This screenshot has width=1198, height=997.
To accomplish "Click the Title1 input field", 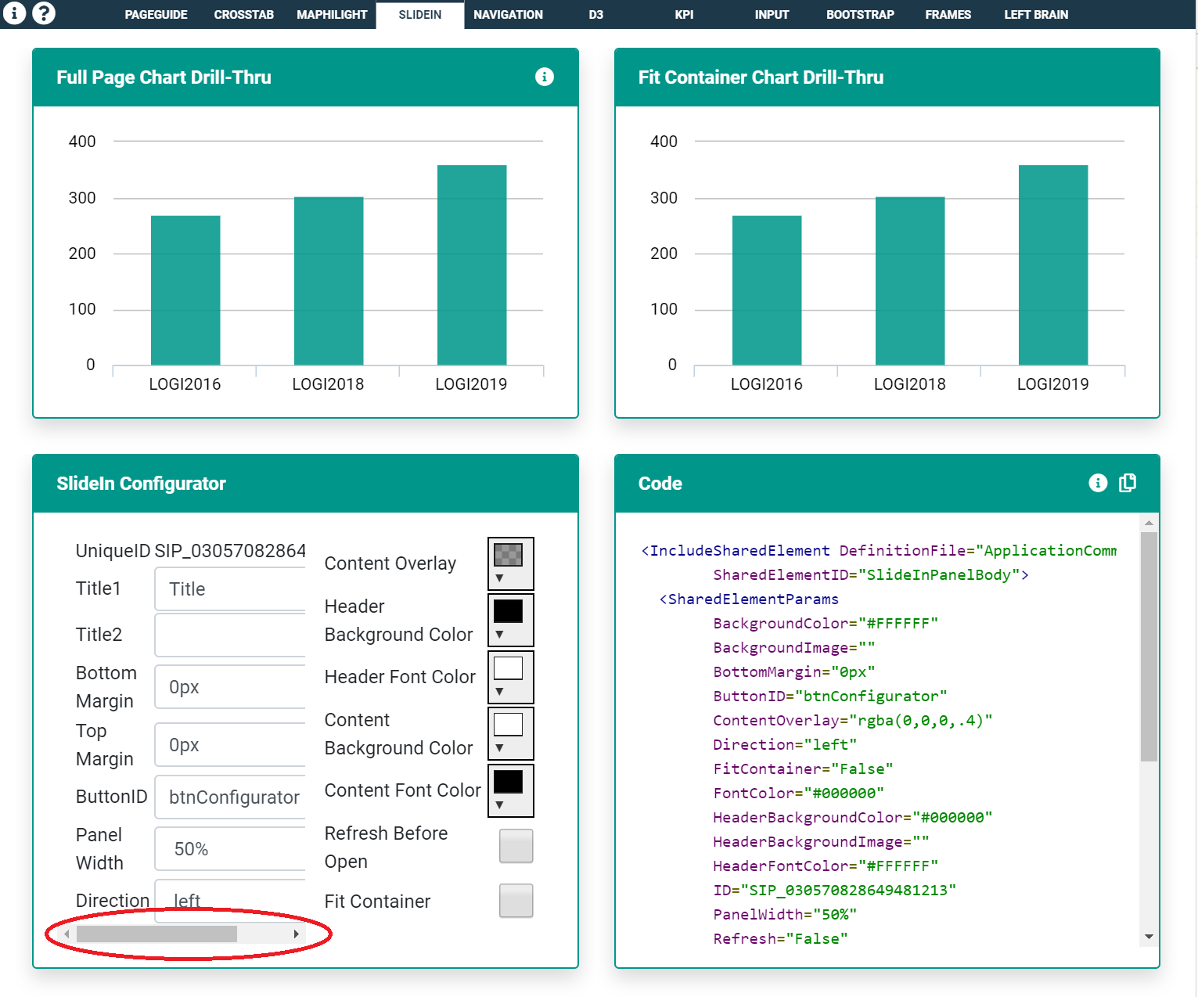I will [230, 589].
